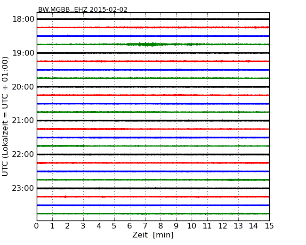Click the 15 tick on the minute axis
Image resolution: width=306 pixels, height=245 pixels.
coord(269,226)
